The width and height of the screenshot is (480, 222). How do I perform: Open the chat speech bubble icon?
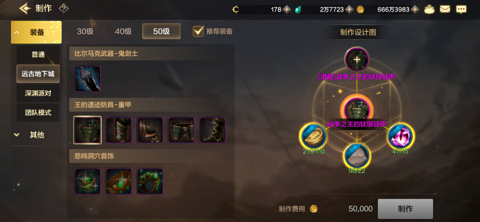click(x=461, y=9)
